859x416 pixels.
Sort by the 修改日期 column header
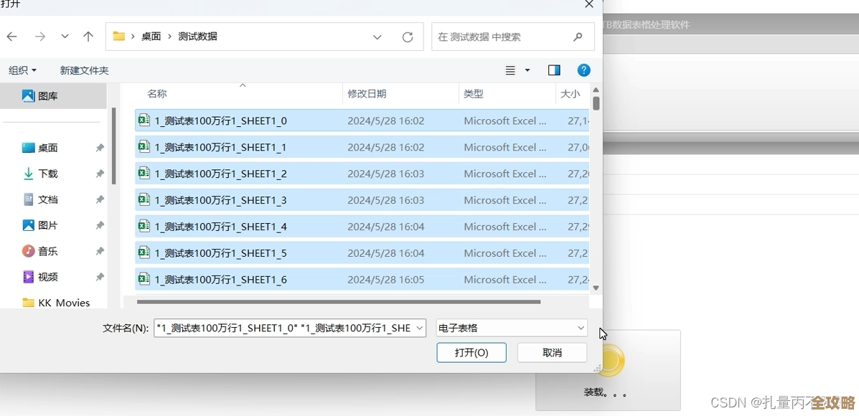point(372,94)
